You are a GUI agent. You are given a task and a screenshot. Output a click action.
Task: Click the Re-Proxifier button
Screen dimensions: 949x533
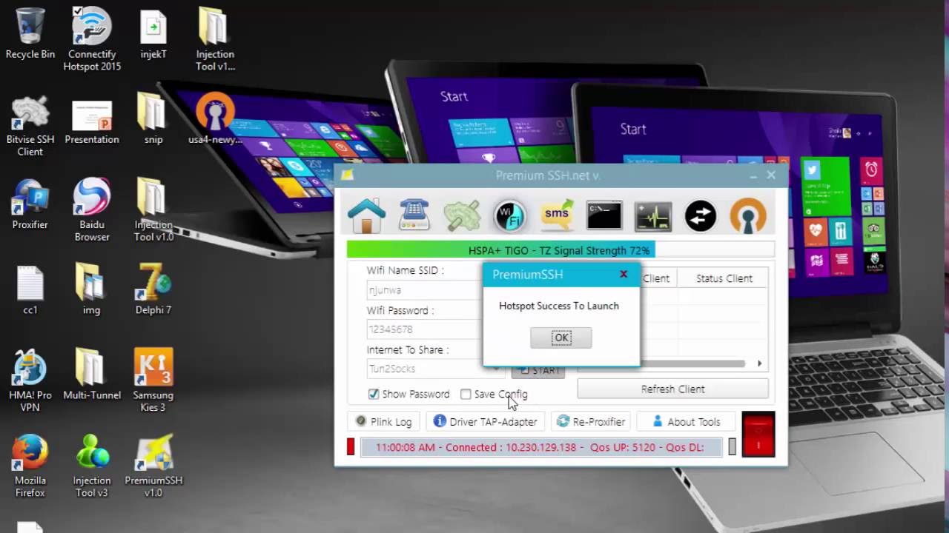point(591,421)
